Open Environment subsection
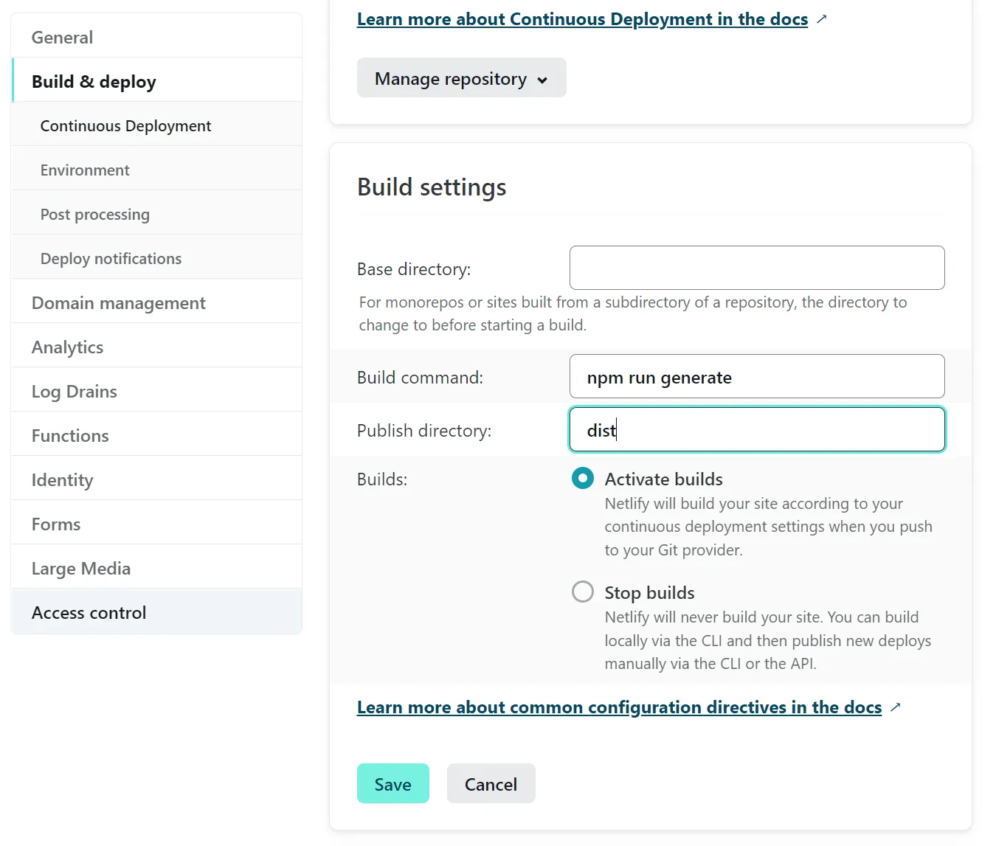 coord(156,170)
